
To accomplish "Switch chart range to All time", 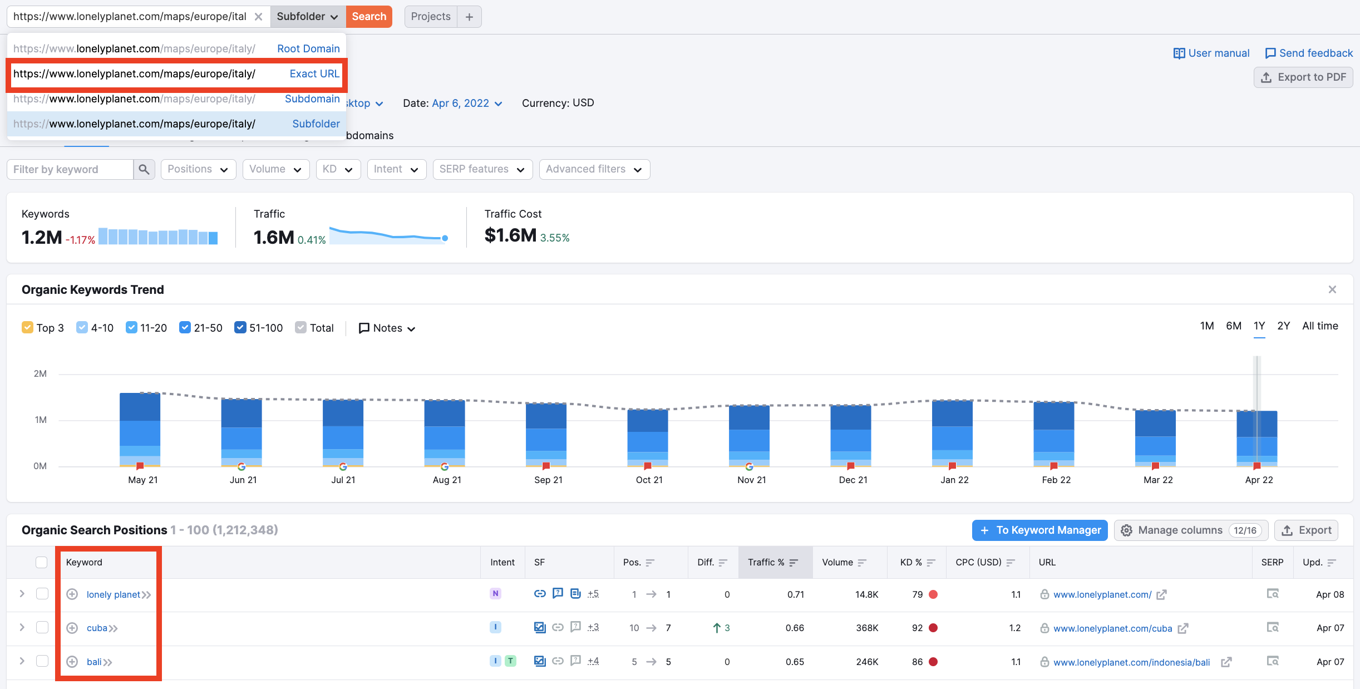I will 1320,326.
